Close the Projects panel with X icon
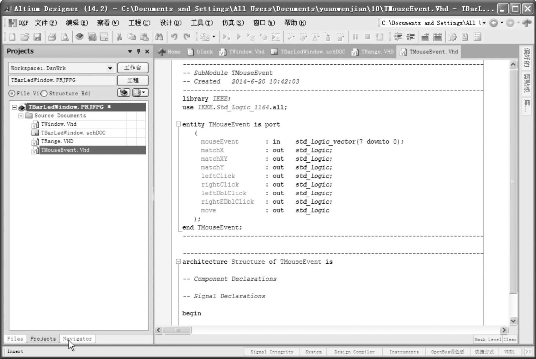Viewport: 536px width, 359px height. point(147,51)
